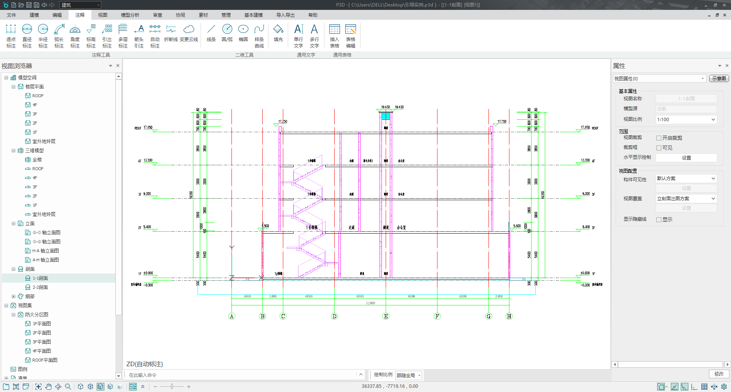Open the 视图比例 1:100 dropdown
Screen dimensions: 731x392
tap(686, 120)
